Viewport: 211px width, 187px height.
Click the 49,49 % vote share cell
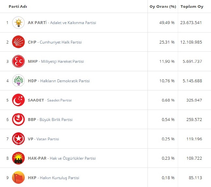coord(166,23)
